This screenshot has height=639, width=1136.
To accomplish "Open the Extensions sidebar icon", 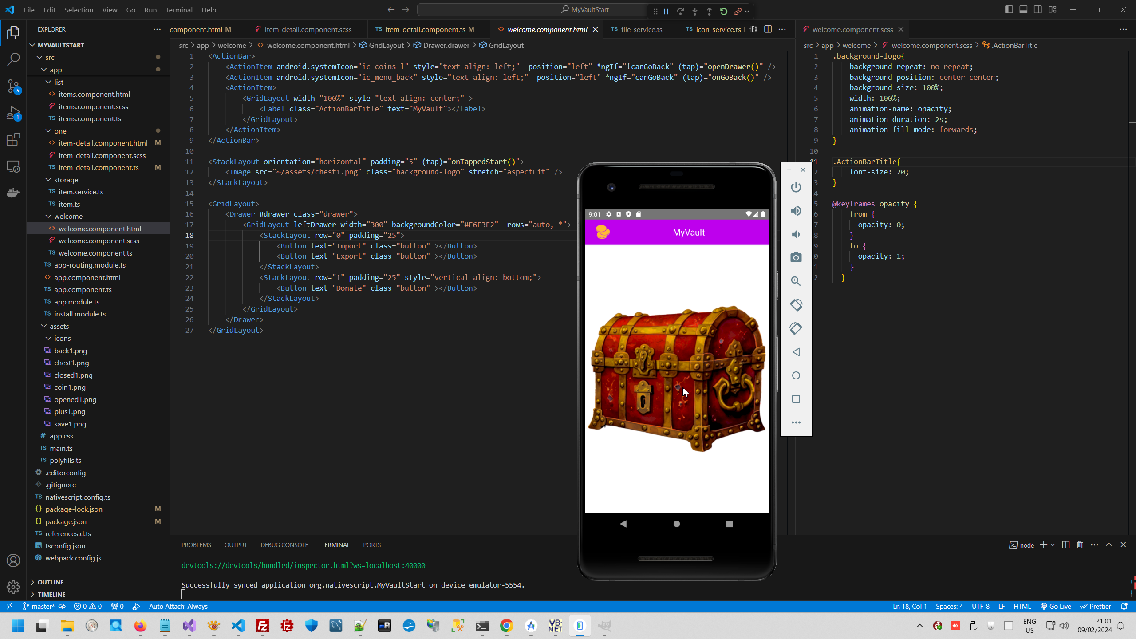I will point(13,140).
